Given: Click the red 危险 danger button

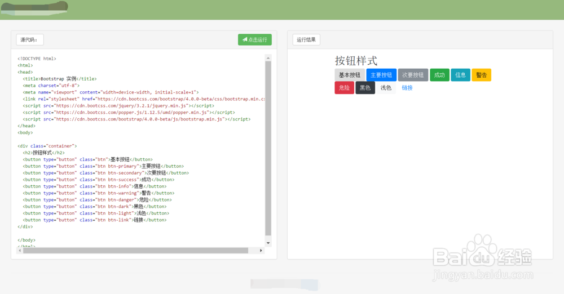Looking at the screenshot, I should click(x=344, y=88).
